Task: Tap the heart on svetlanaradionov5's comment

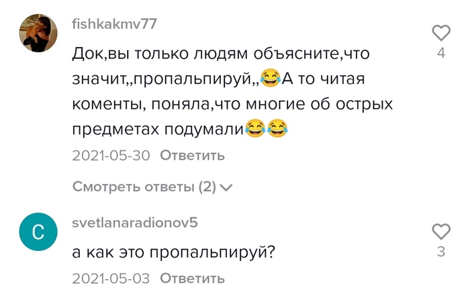Action: pyautogui.click(x=440, y=232)
